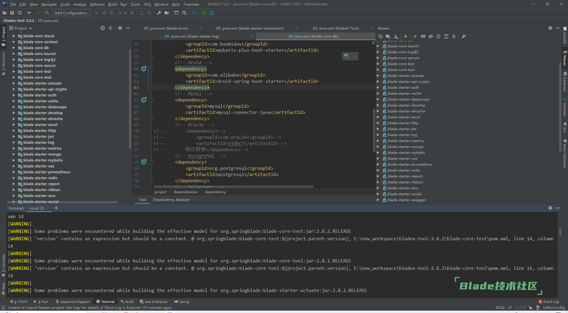
Task: Click Add Configuration button
Action: [72, 13]
